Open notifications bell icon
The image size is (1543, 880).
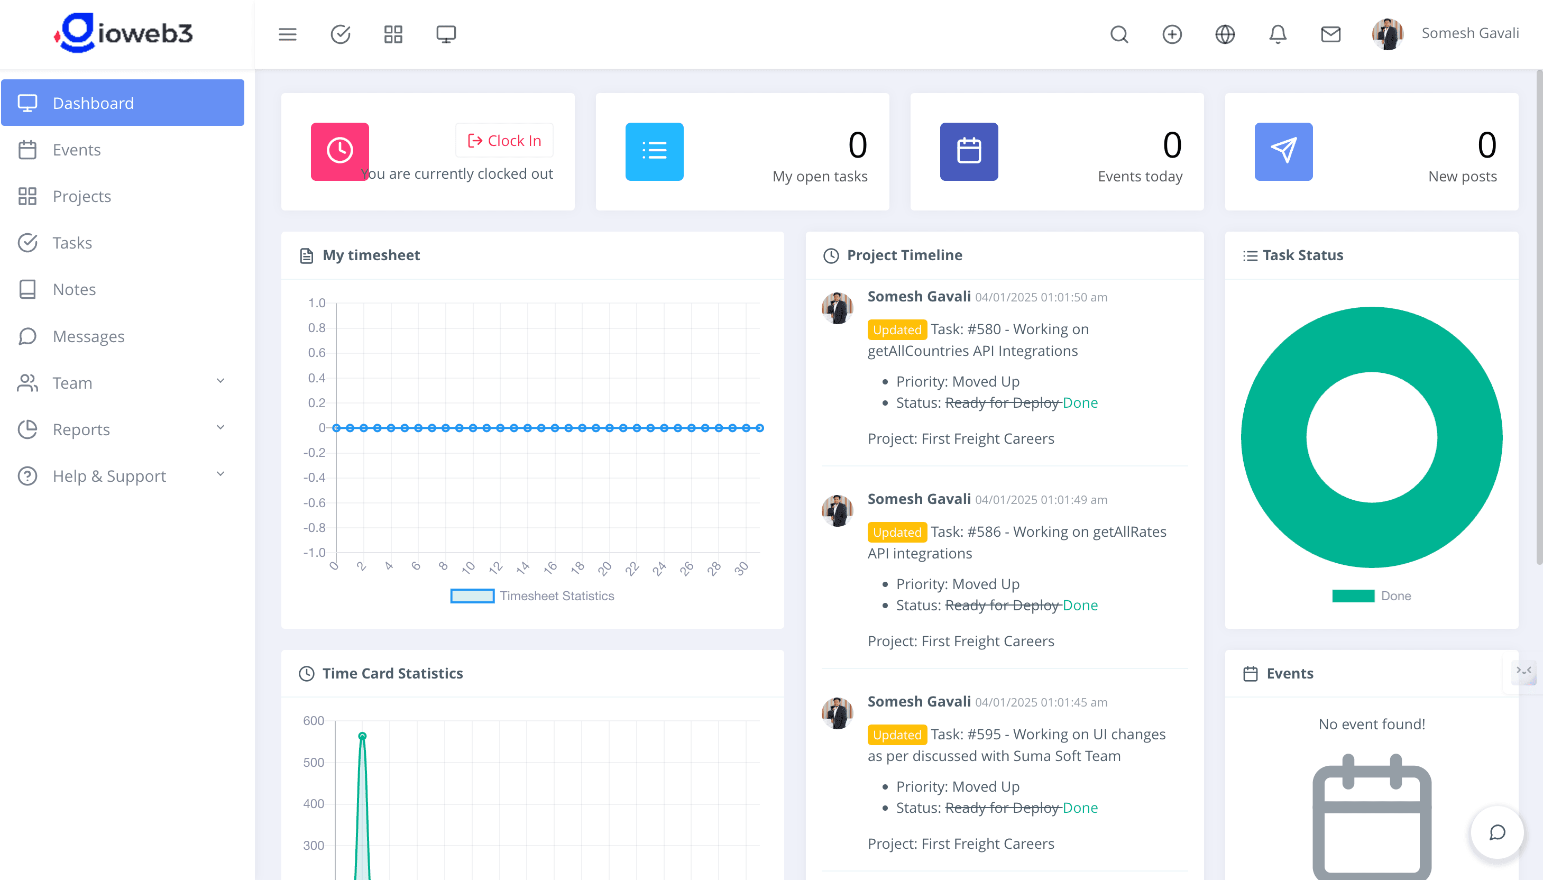coord(1278,34)
